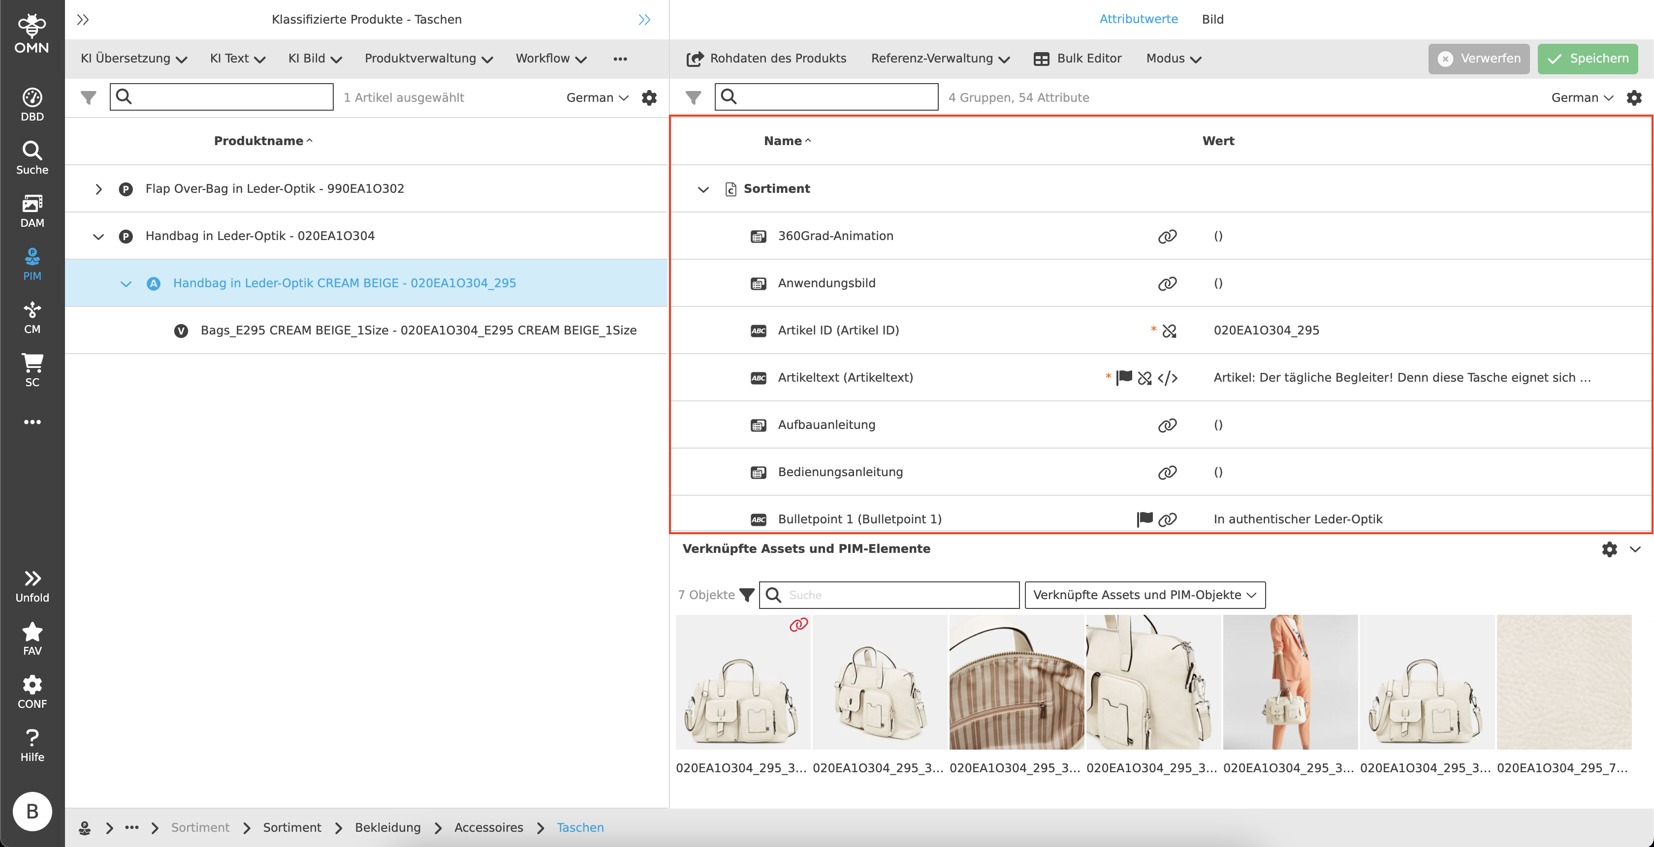This screenshot has height=847, width=1654.
Task: Click the Speichern button
Action: [1587, 59]
